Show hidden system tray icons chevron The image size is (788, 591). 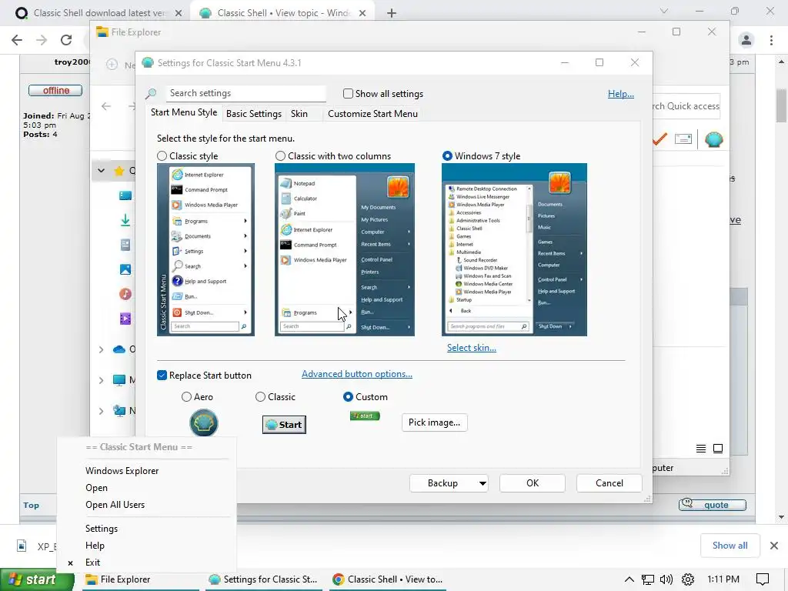coord(629,579)
